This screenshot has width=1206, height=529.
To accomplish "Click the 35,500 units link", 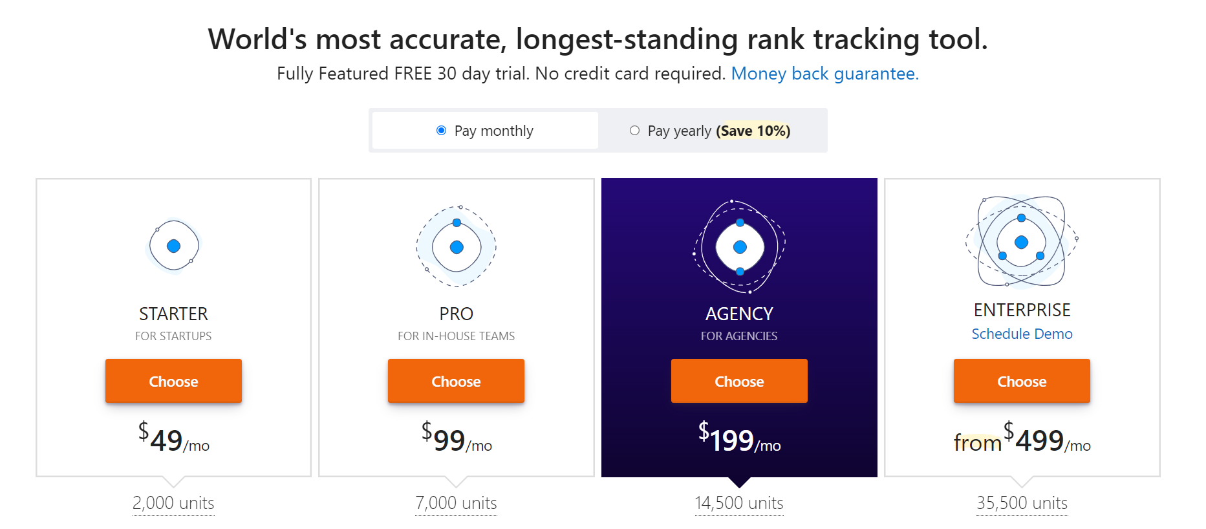I will (1022, 503).
